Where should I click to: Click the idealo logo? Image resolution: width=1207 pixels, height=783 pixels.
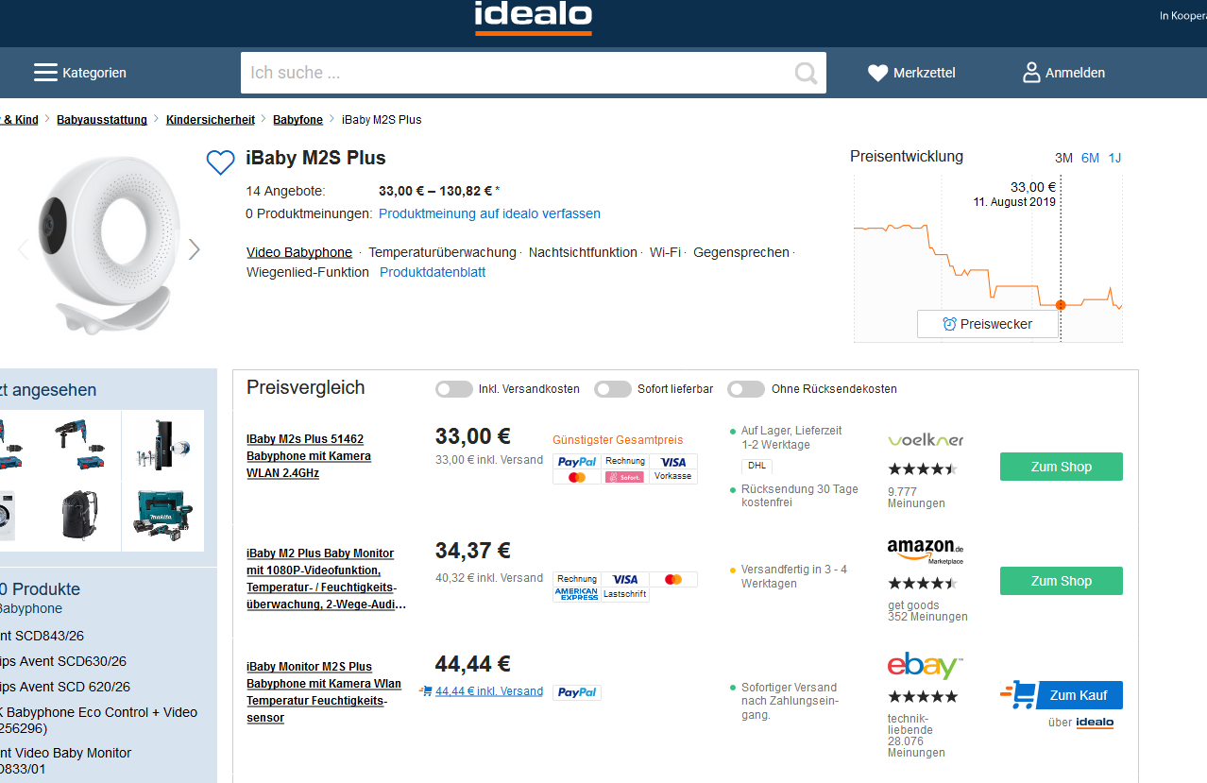point(533,16)
